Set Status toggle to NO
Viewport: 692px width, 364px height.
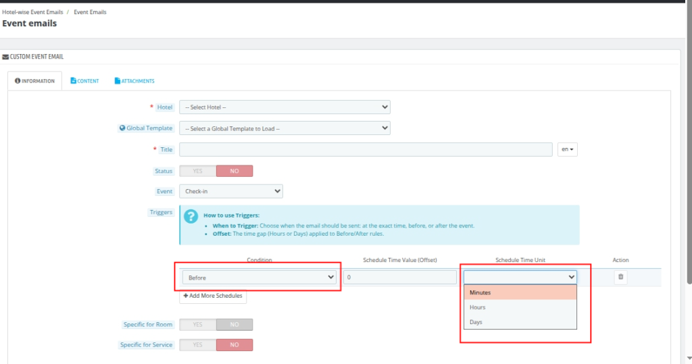point(234,171)
